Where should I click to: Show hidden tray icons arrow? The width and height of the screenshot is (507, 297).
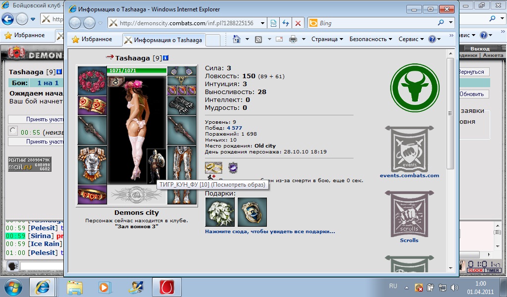tap(406, 287)
